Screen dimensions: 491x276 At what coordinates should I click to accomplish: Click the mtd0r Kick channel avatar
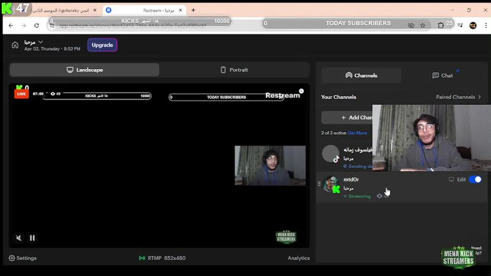pos(331,184)
